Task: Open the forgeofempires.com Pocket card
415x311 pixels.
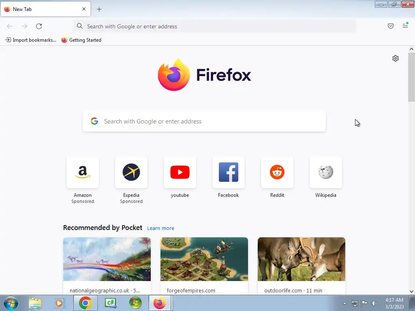Action: (x=204, y=266)
